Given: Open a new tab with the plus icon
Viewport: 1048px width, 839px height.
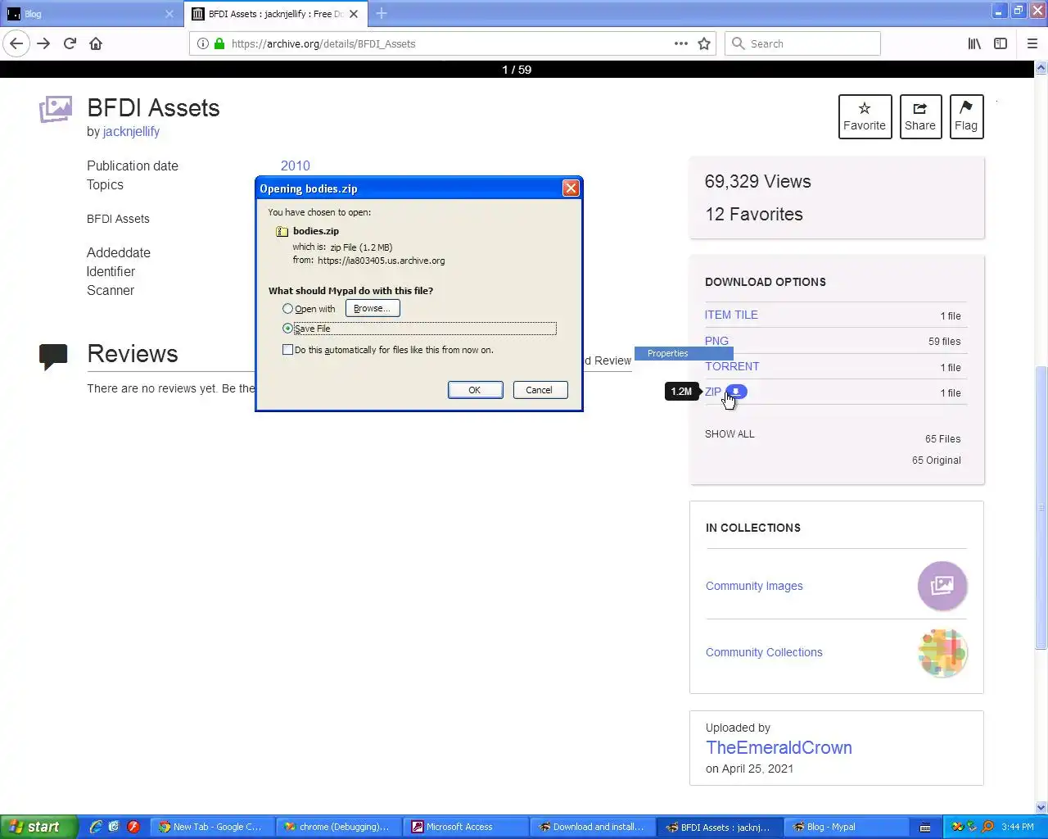Looking at the screenshot, I should click(382, 13).
